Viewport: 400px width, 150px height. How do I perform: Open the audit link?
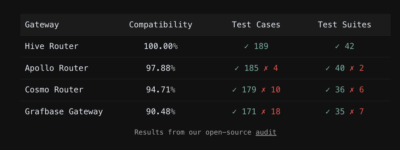[x=266, y=132]
